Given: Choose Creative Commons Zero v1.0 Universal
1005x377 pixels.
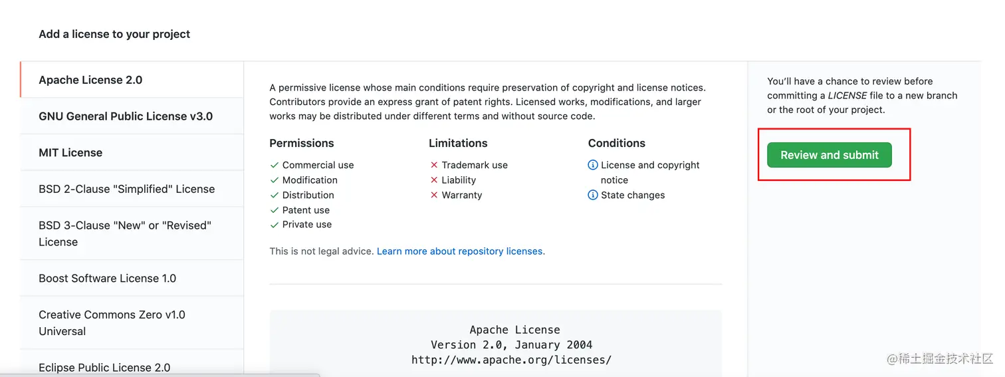Looking at the screenshot, I should pos(132,322).
